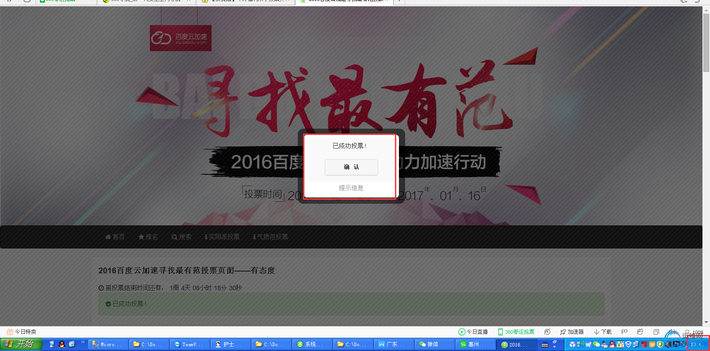Switch to the 系统... taskbar window
The height and width of the screenshot is (351, 710).
312,344
